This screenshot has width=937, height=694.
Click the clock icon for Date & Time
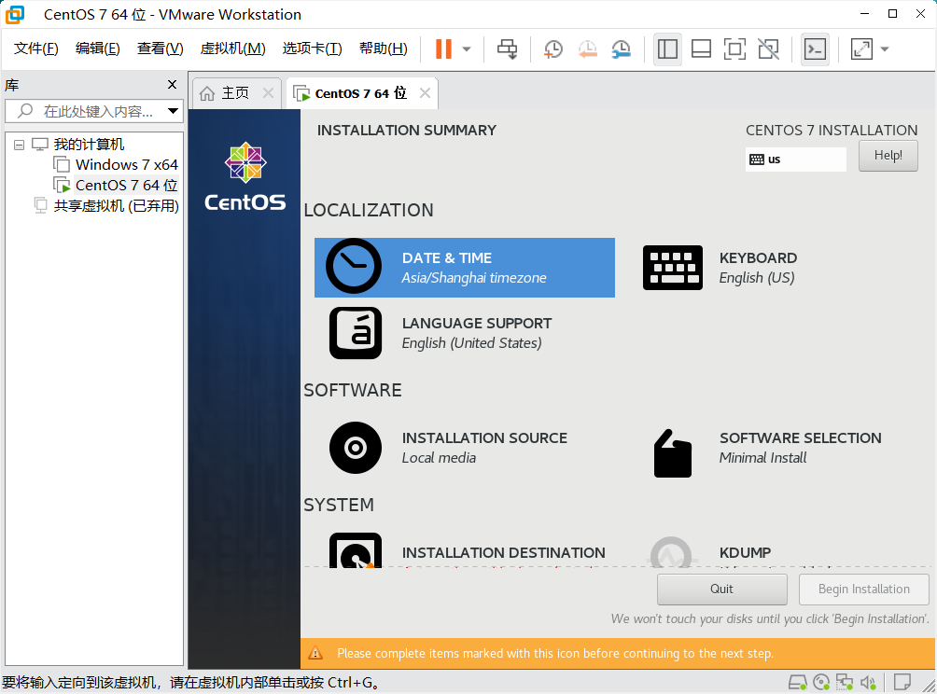coord(353,267)
